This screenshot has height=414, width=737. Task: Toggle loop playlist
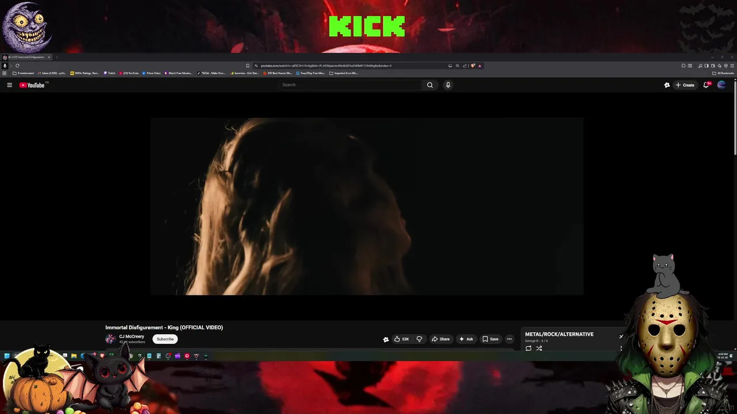click(x=529, y=348)
